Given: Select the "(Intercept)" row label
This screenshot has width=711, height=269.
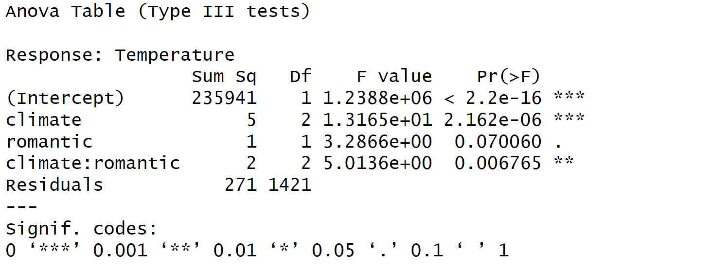Looking at the screenshot, I should pos(65,98).
